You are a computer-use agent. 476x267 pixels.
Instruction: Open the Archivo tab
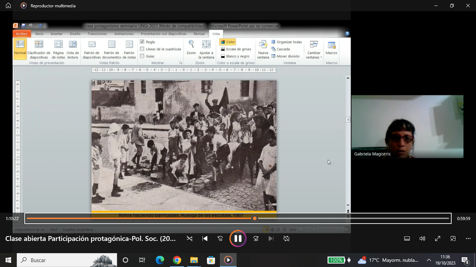[22, 34]
